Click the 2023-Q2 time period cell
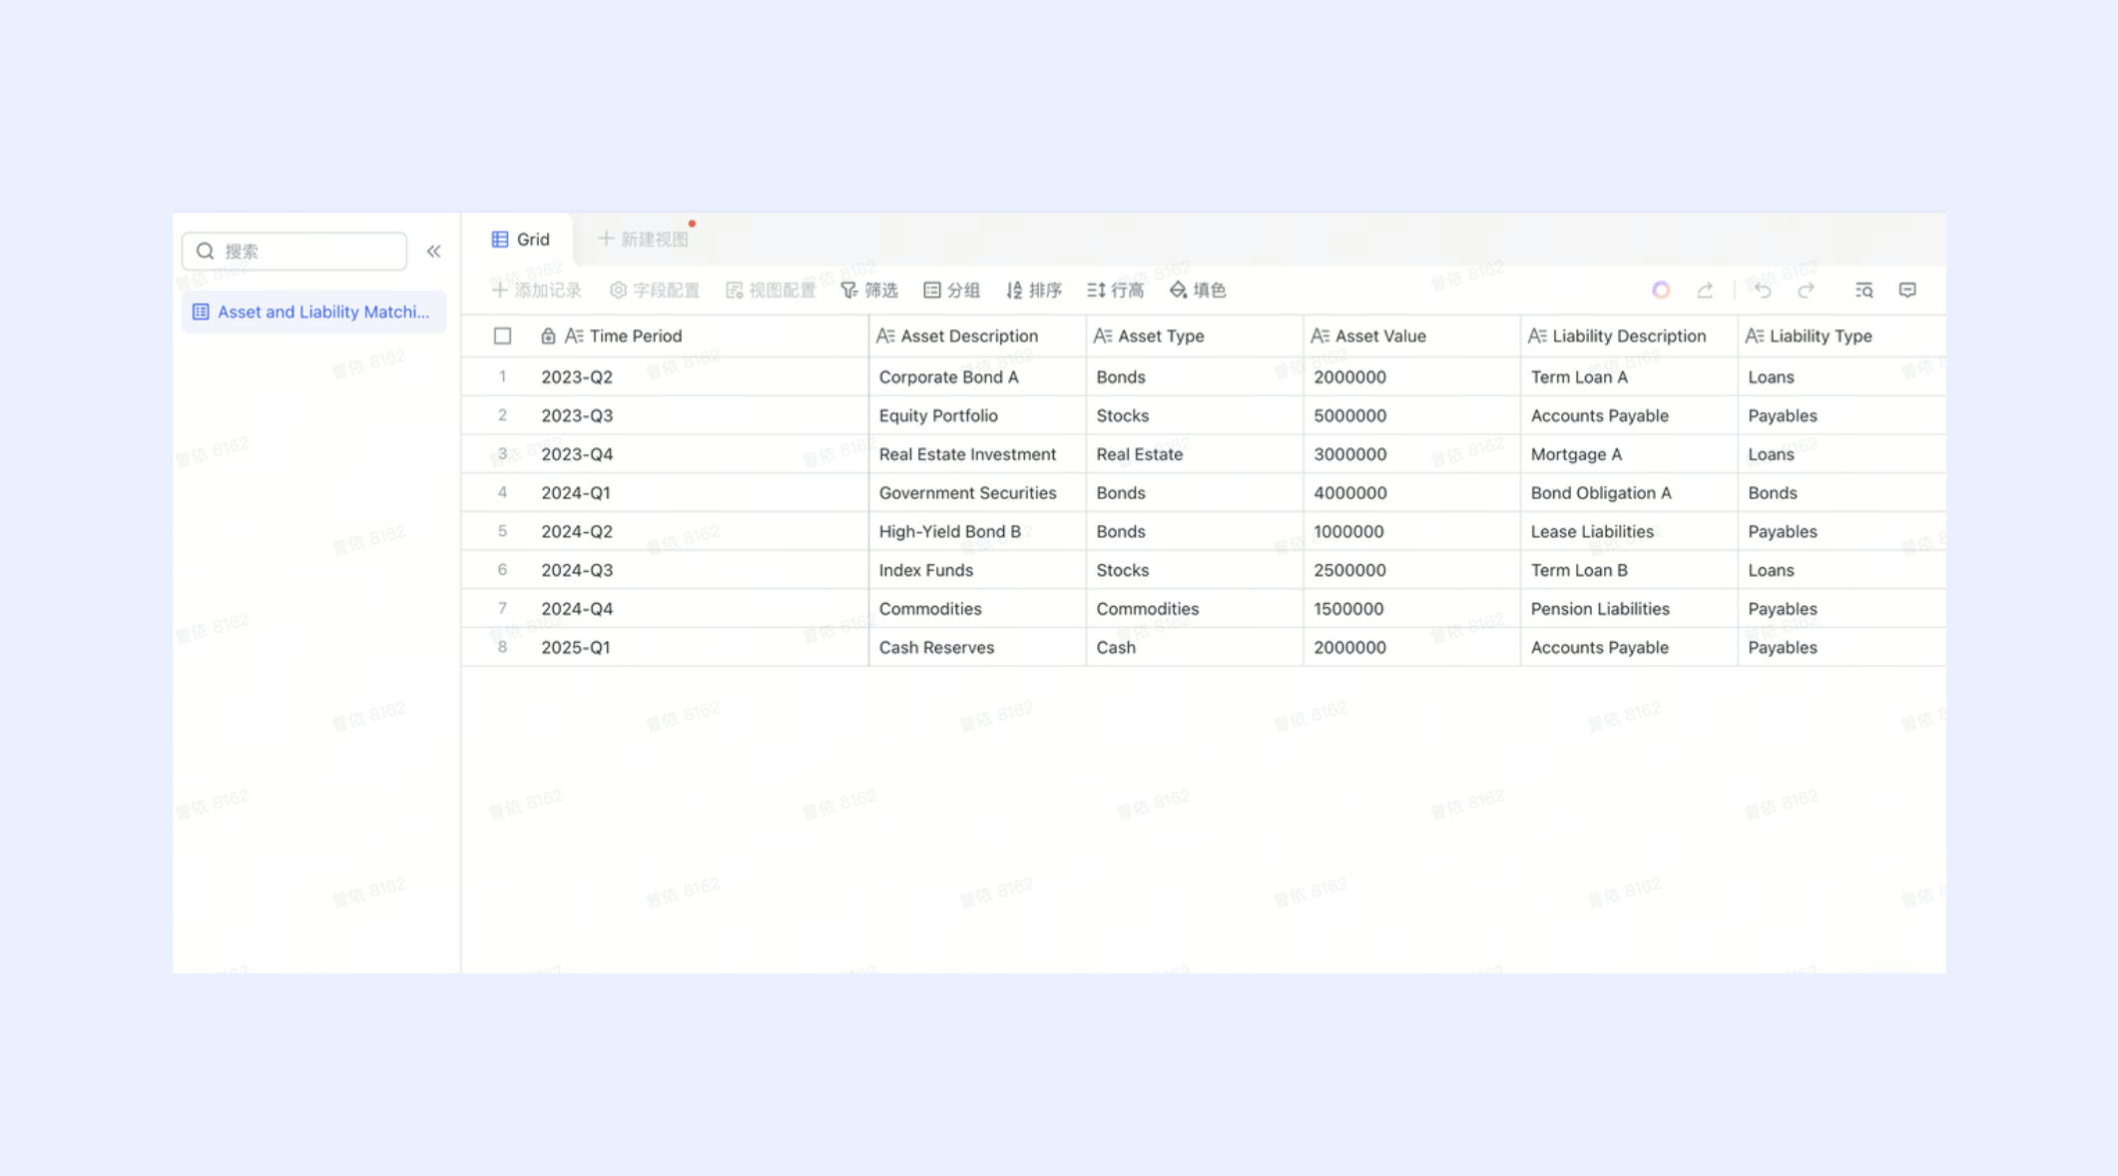Viewport: 2118px width, 1176px height. [x=699, y=377]
